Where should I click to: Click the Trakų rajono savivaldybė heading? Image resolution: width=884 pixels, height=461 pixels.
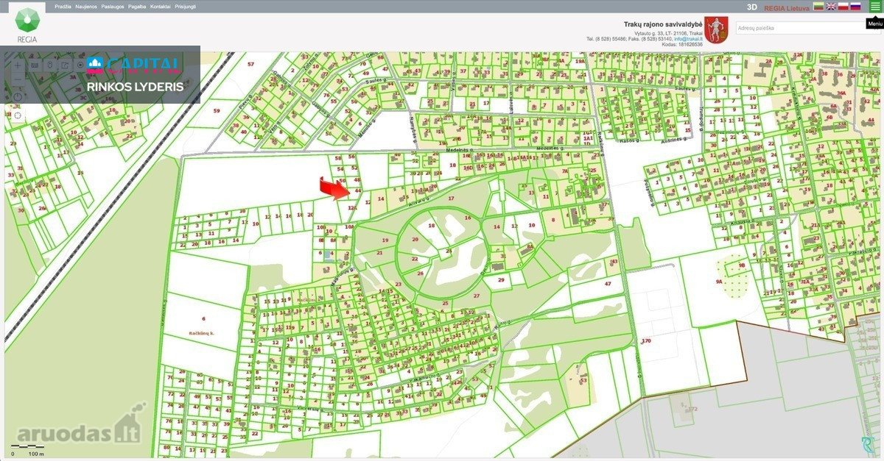click(663, 24)
